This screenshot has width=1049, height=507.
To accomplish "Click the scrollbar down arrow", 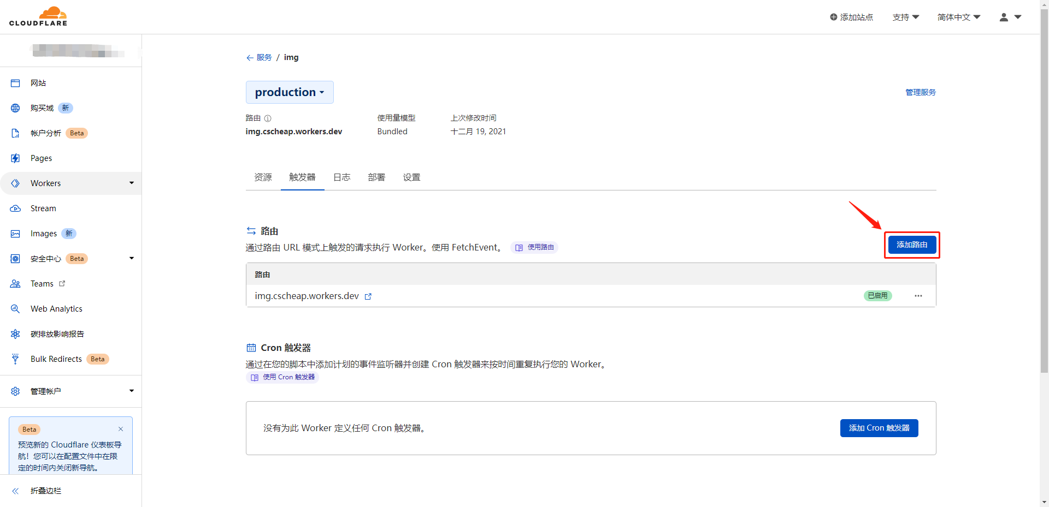I will click(x=1044, y=502).
